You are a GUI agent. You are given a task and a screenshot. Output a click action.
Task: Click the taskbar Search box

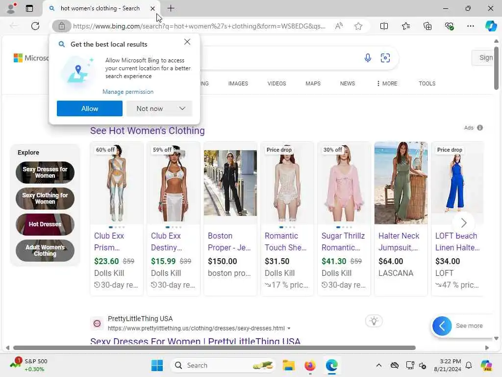pyautogui.click(x=223, y=365)
